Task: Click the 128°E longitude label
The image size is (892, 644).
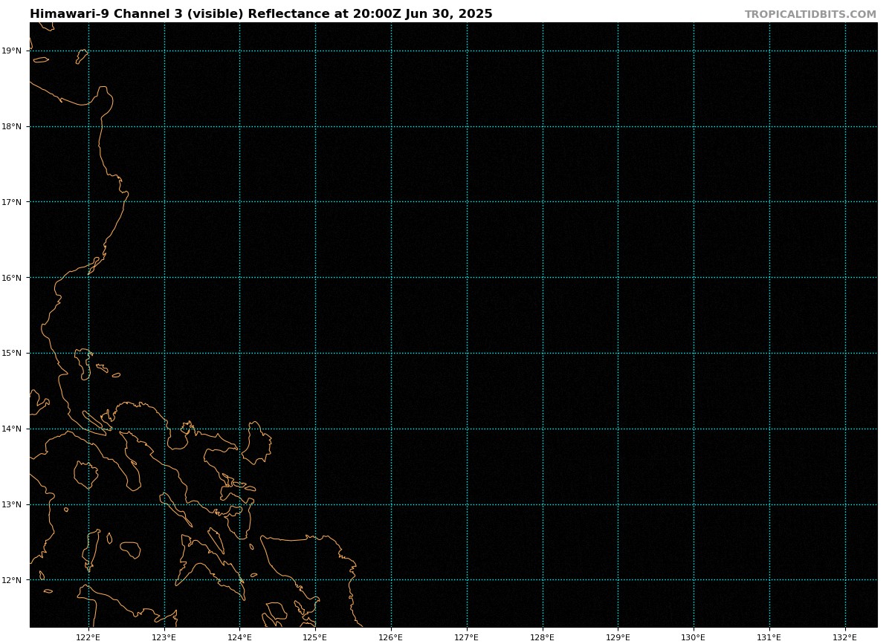Action: point(543,637)
